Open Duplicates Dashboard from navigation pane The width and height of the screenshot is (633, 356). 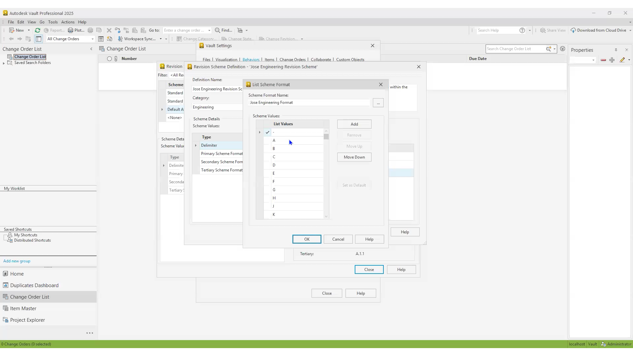point(34,285)
